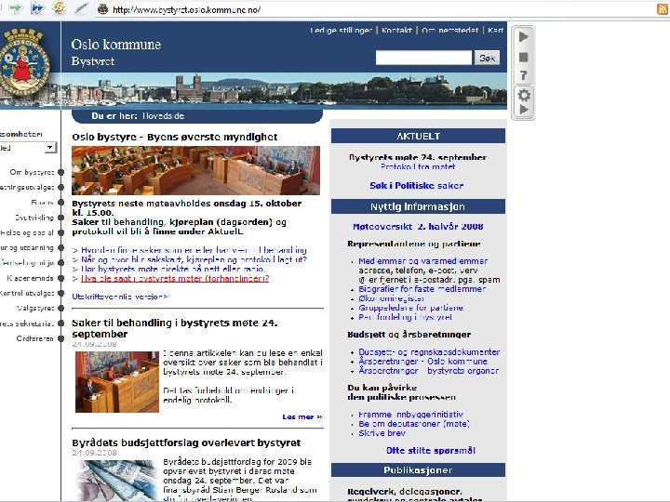Open Om bystyret in the left navigation

32,172
